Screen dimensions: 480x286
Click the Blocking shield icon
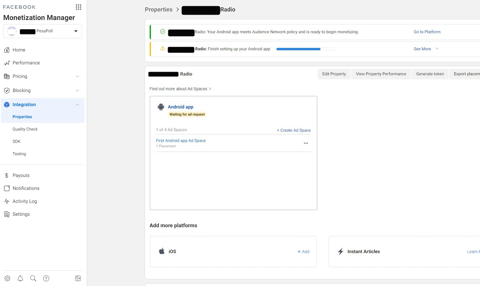[x=7, y=91]
